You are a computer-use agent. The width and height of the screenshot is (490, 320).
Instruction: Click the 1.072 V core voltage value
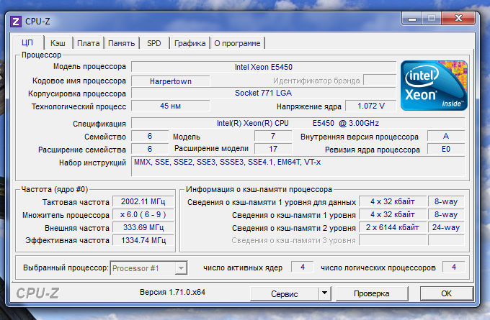pyautogui.click(x=371, y=106)
